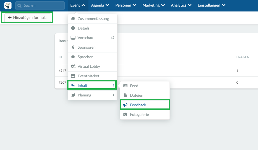Open Vorschau from the Event menu
Screen dimensions: 258x150
click(93, 38)
